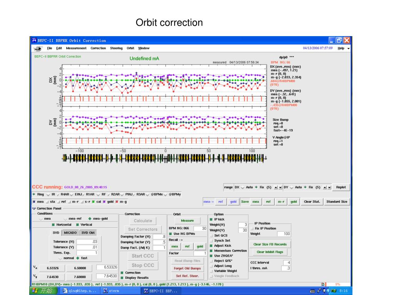Enable the Fix IP Position checkbox
This screenshot has width=394, height=295.
252,229
